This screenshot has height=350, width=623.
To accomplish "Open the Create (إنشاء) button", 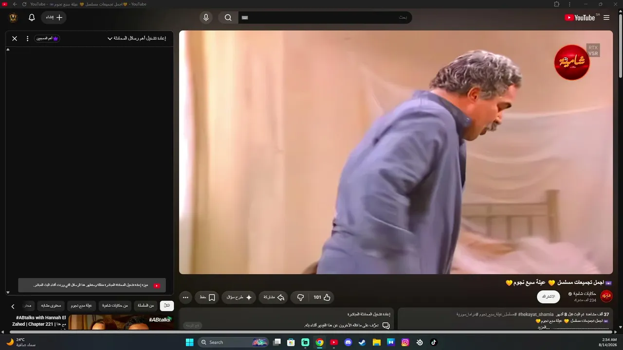I will 54,17.
